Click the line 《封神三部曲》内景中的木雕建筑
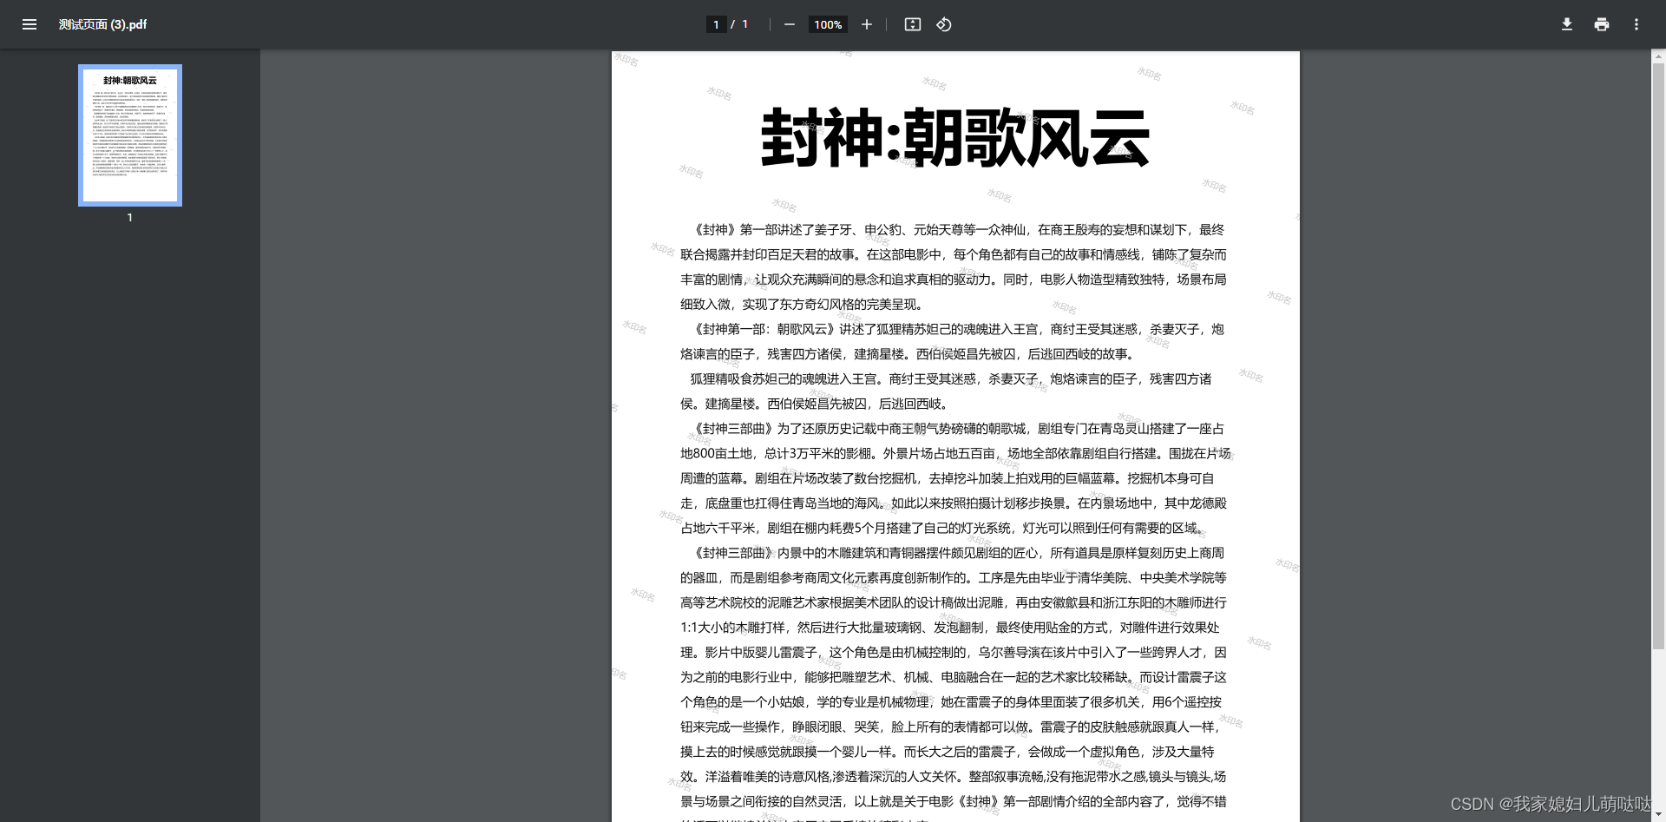Screen dimensions: 1666x822 tap(959, 553)
